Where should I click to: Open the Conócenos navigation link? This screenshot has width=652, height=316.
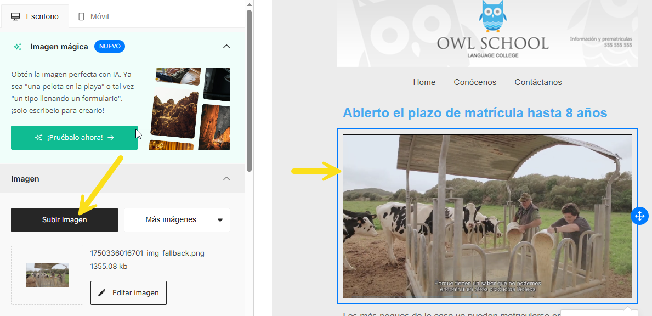[475, 82]
